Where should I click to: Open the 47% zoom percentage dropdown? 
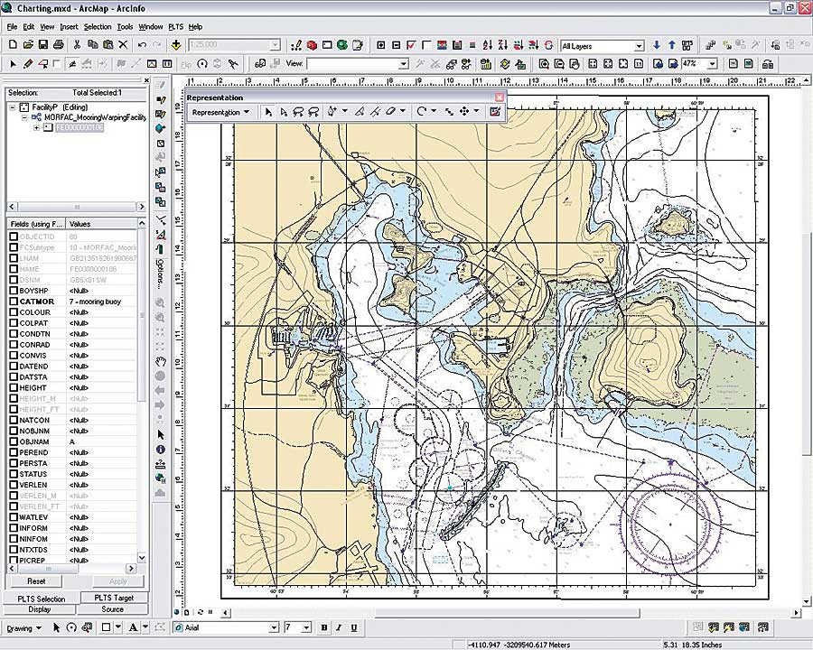coord(713,64)
